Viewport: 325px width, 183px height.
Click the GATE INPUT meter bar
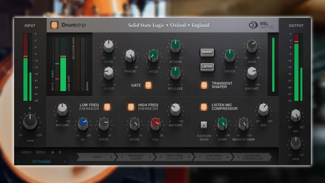click(x=63, y=64)
